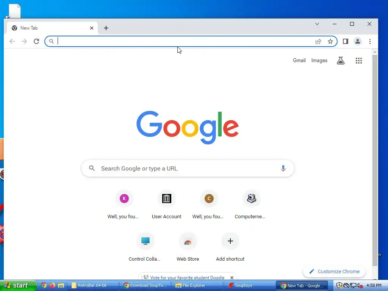Screen dimensions: 388x291
Task: Click the share page icon in address bar
Action: [x=318, y=41]
